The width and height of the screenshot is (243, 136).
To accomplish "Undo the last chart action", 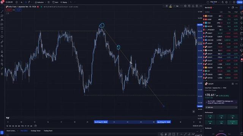I will [71, 2].
